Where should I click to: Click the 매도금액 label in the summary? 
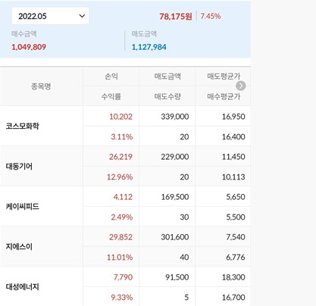[144, 34]
